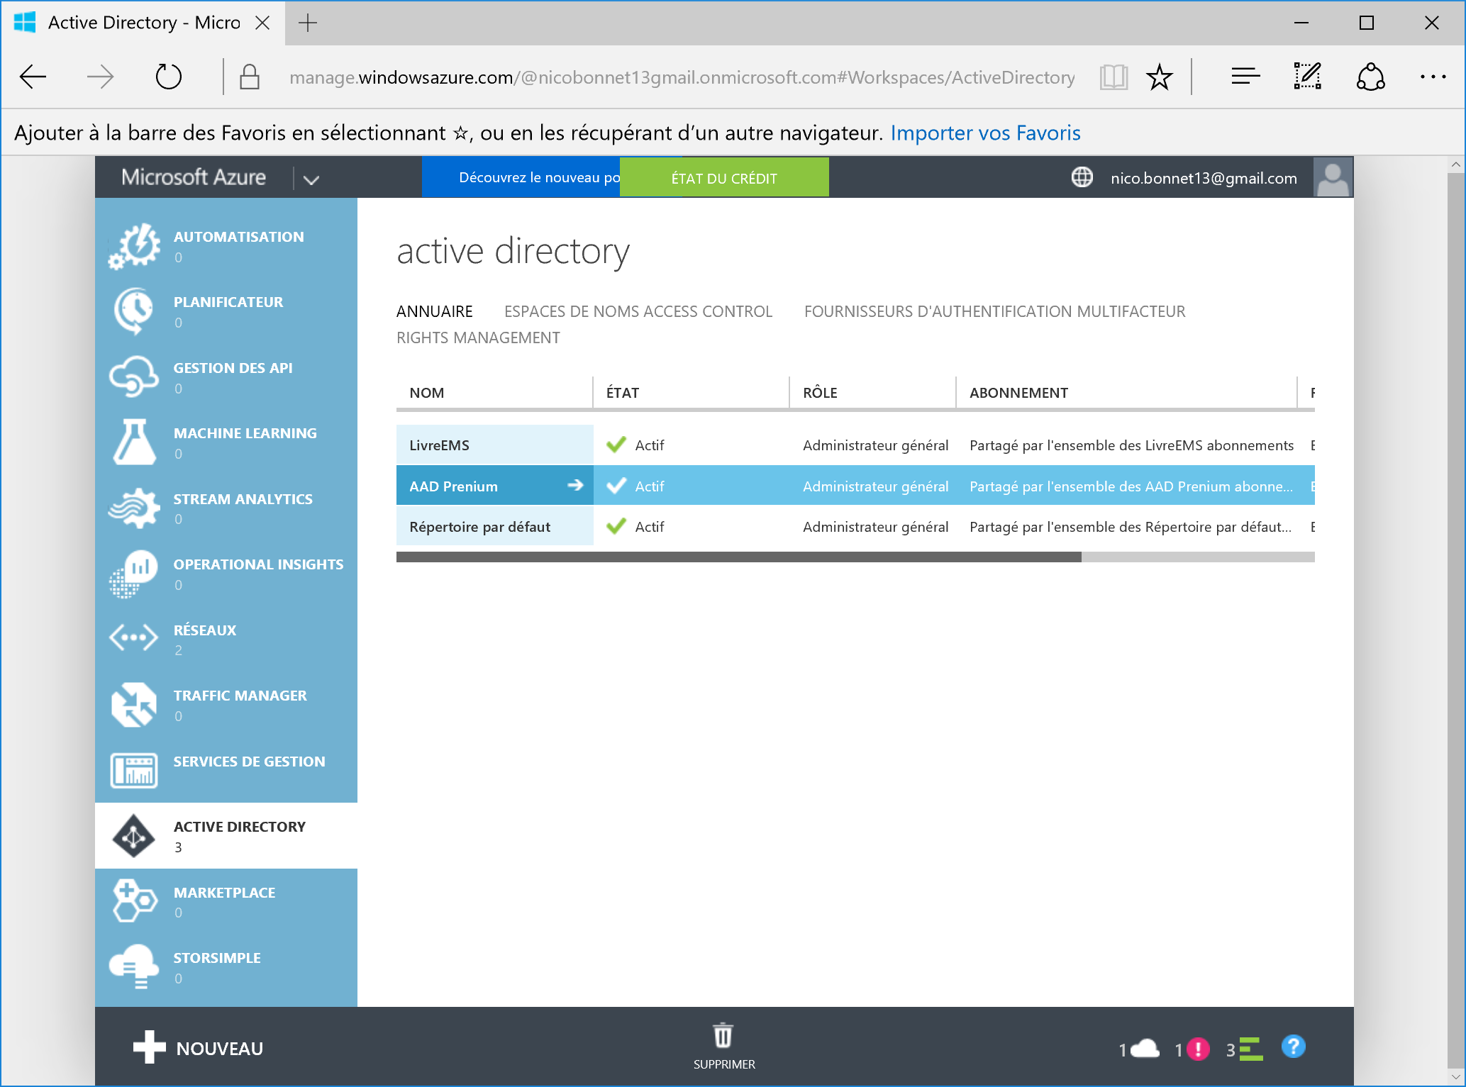Switch to Rights Management tab
This screenshot has width=1466, height=1087.
coord(478,338)
